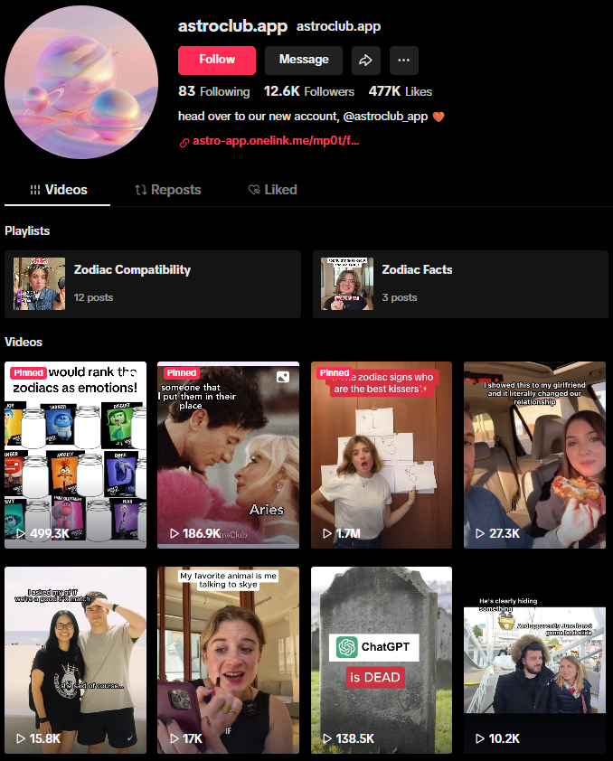This screenshot has width=613, height=761.
Task: Open the astro-app.onelink.me profile link
Action: click(277, 142)
